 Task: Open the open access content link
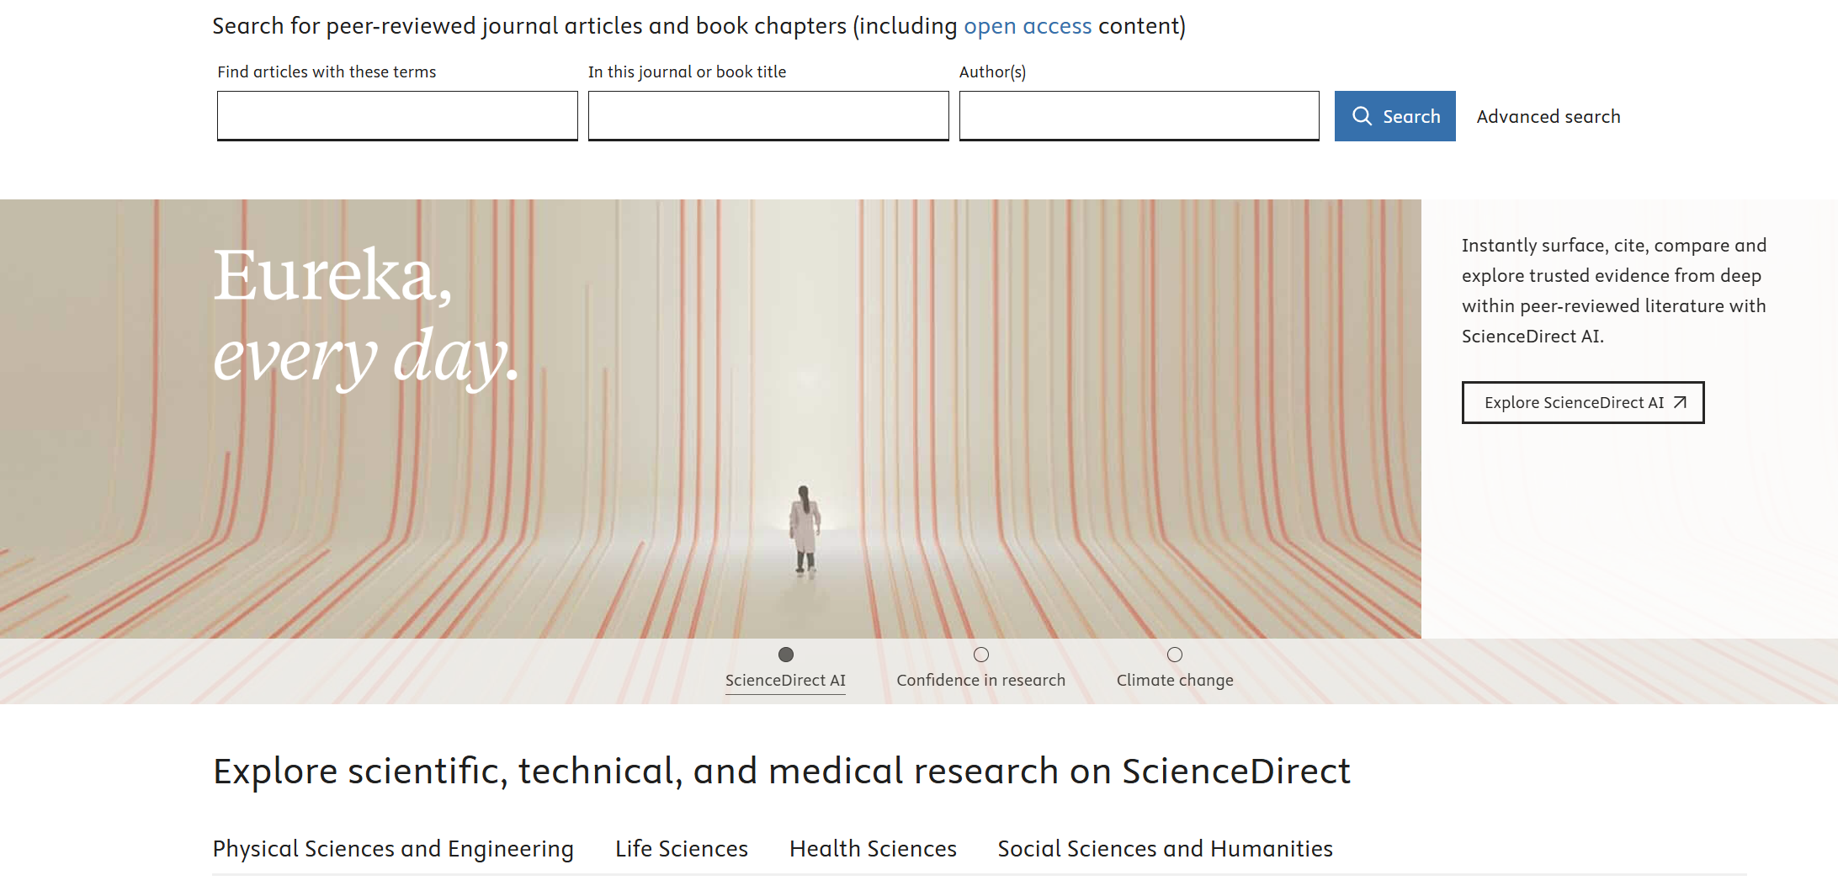point(1028,25)
